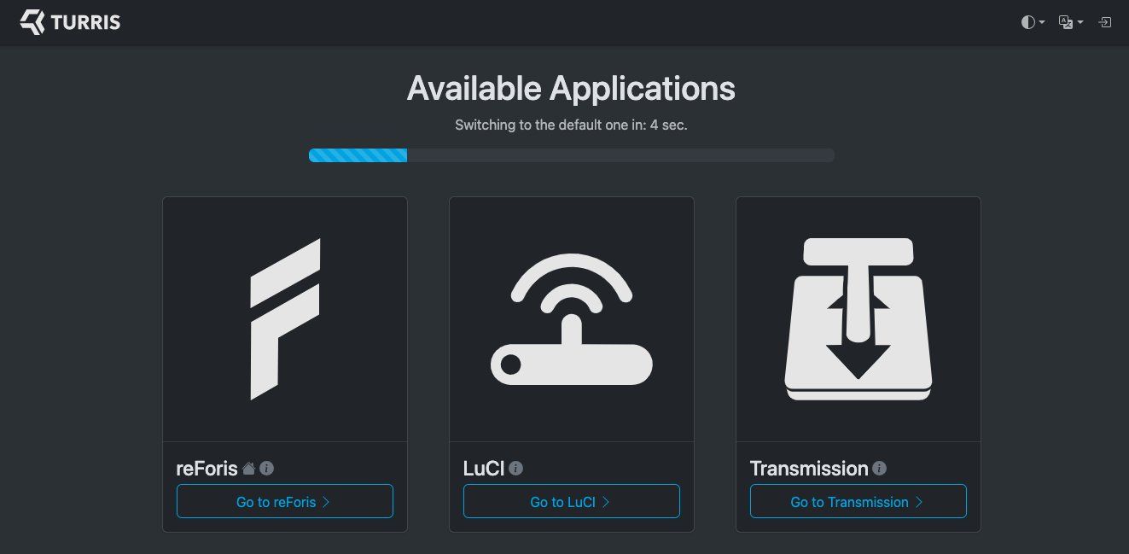This screenshot has height=554, width=1129.
Task: Click the Transmission download logo image
Action: 858,319
